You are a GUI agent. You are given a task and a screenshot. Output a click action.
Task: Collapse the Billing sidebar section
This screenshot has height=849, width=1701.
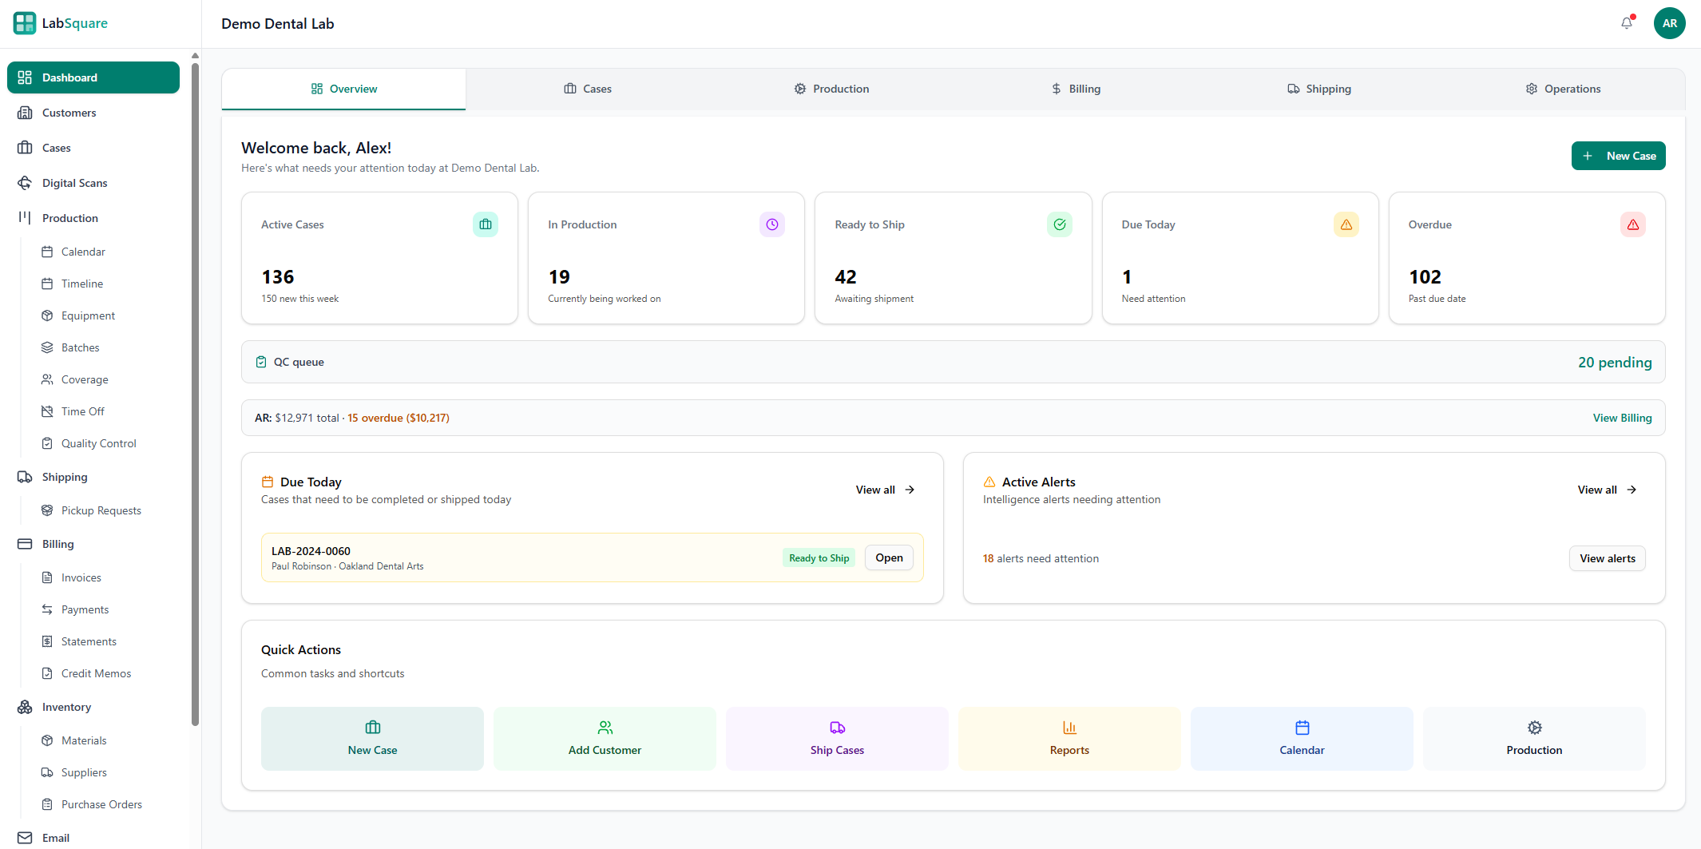coord(57,544)
